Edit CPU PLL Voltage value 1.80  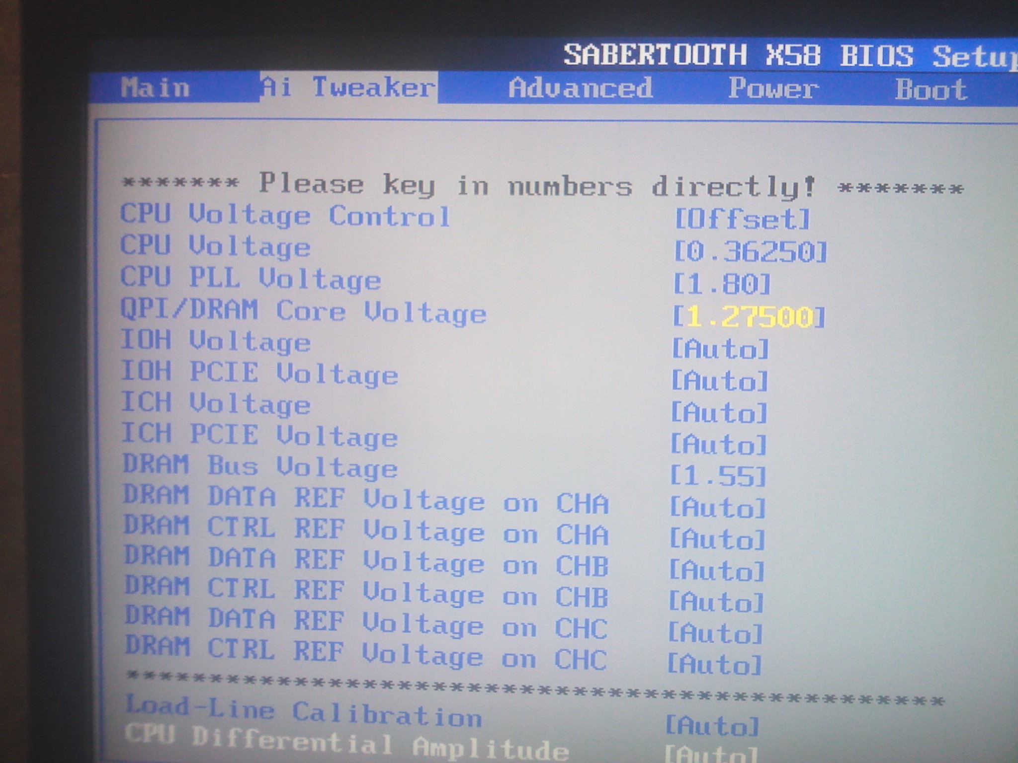721,284
